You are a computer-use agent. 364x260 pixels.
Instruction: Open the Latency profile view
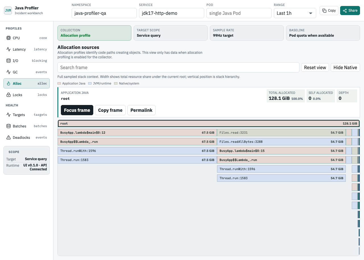(26, 49)
